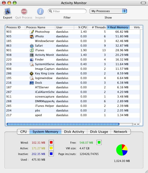Click the Export toolbar icon

pos(7,11)
